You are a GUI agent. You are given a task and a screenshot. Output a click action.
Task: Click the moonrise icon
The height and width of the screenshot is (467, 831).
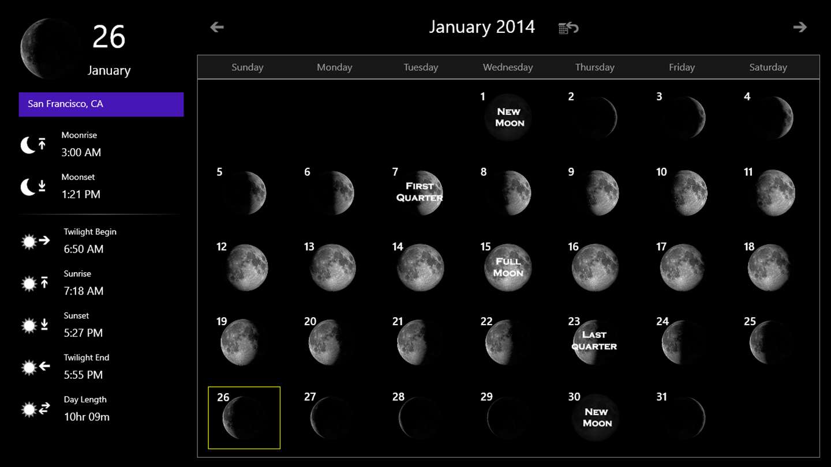(x=33, y=145)
